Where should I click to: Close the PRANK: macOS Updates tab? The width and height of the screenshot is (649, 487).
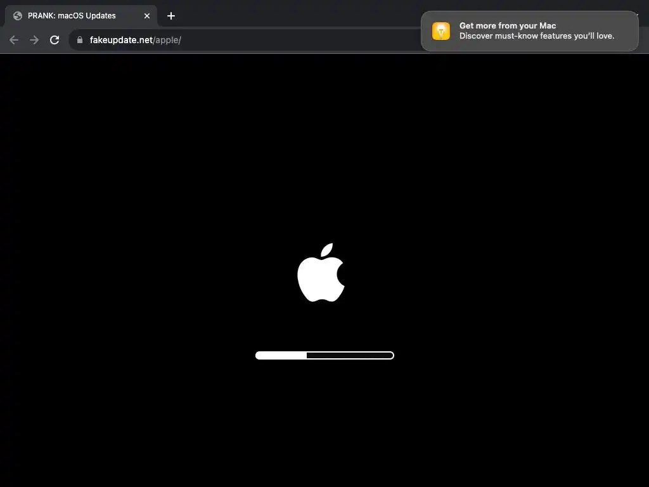point(147,16)
